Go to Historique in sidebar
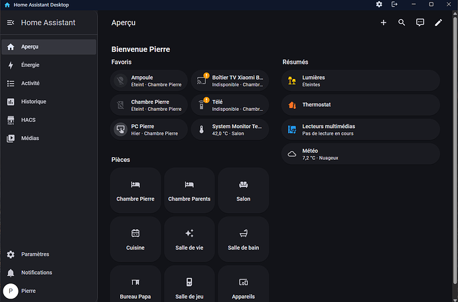 (33, 102)
